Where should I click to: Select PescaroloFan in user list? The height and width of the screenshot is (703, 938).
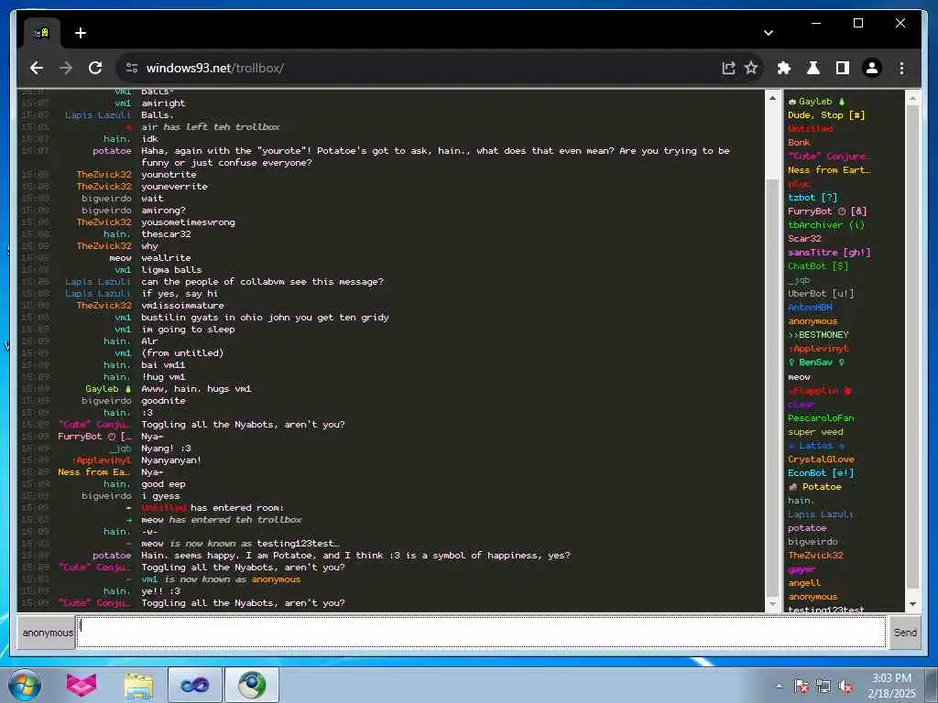tap(820, 417)
